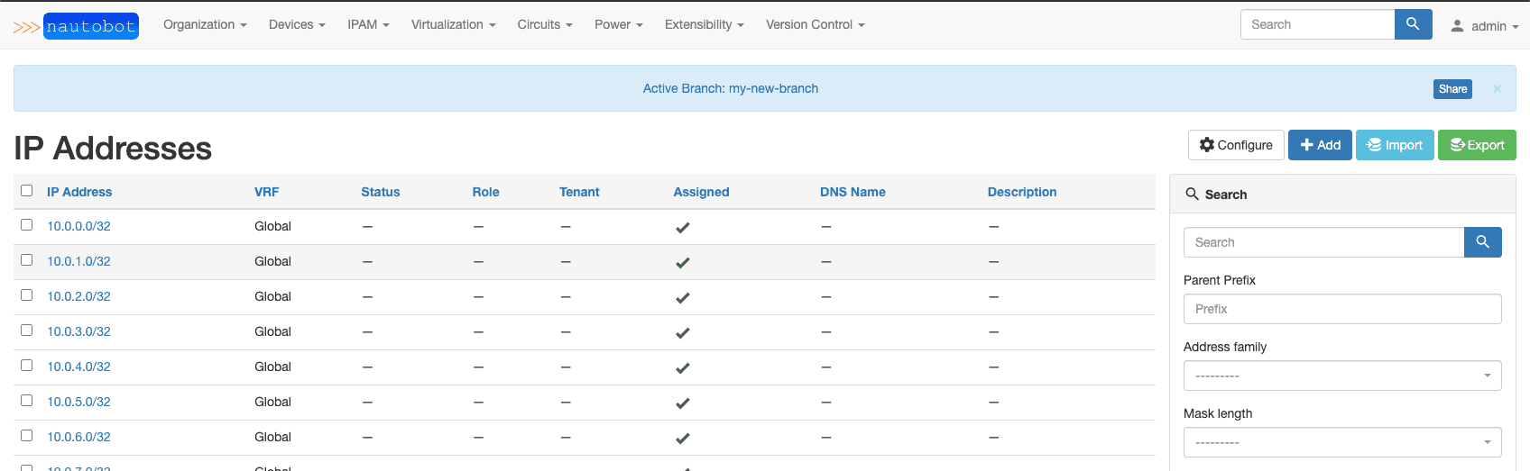The height and width of the screenshot is (471, 1530).
Task: Check the box for 10.0.6.0/32
Action: [27, 436]
